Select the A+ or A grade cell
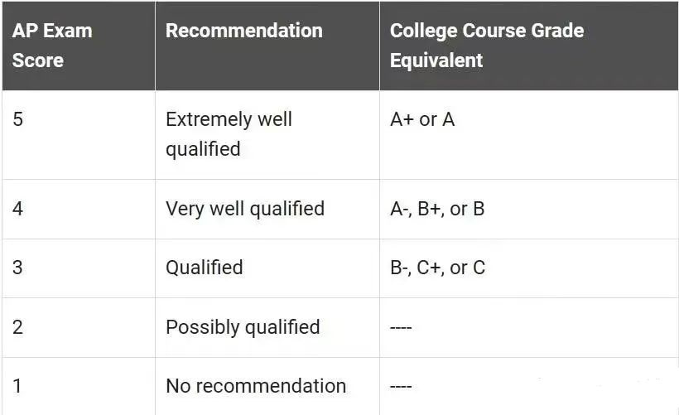The image size is (679, 415). coord(529,135)
